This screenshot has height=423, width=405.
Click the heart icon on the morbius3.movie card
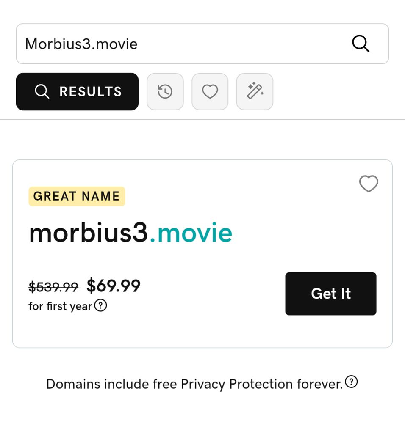(368, 184)
